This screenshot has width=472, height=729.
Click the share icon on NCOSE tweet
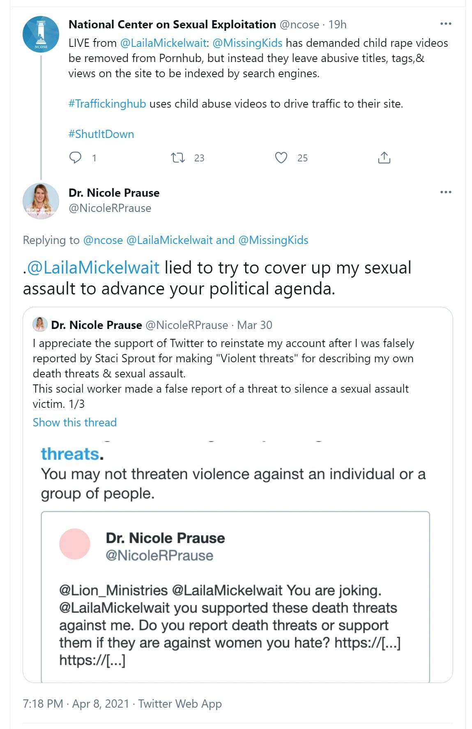(384, 158)
